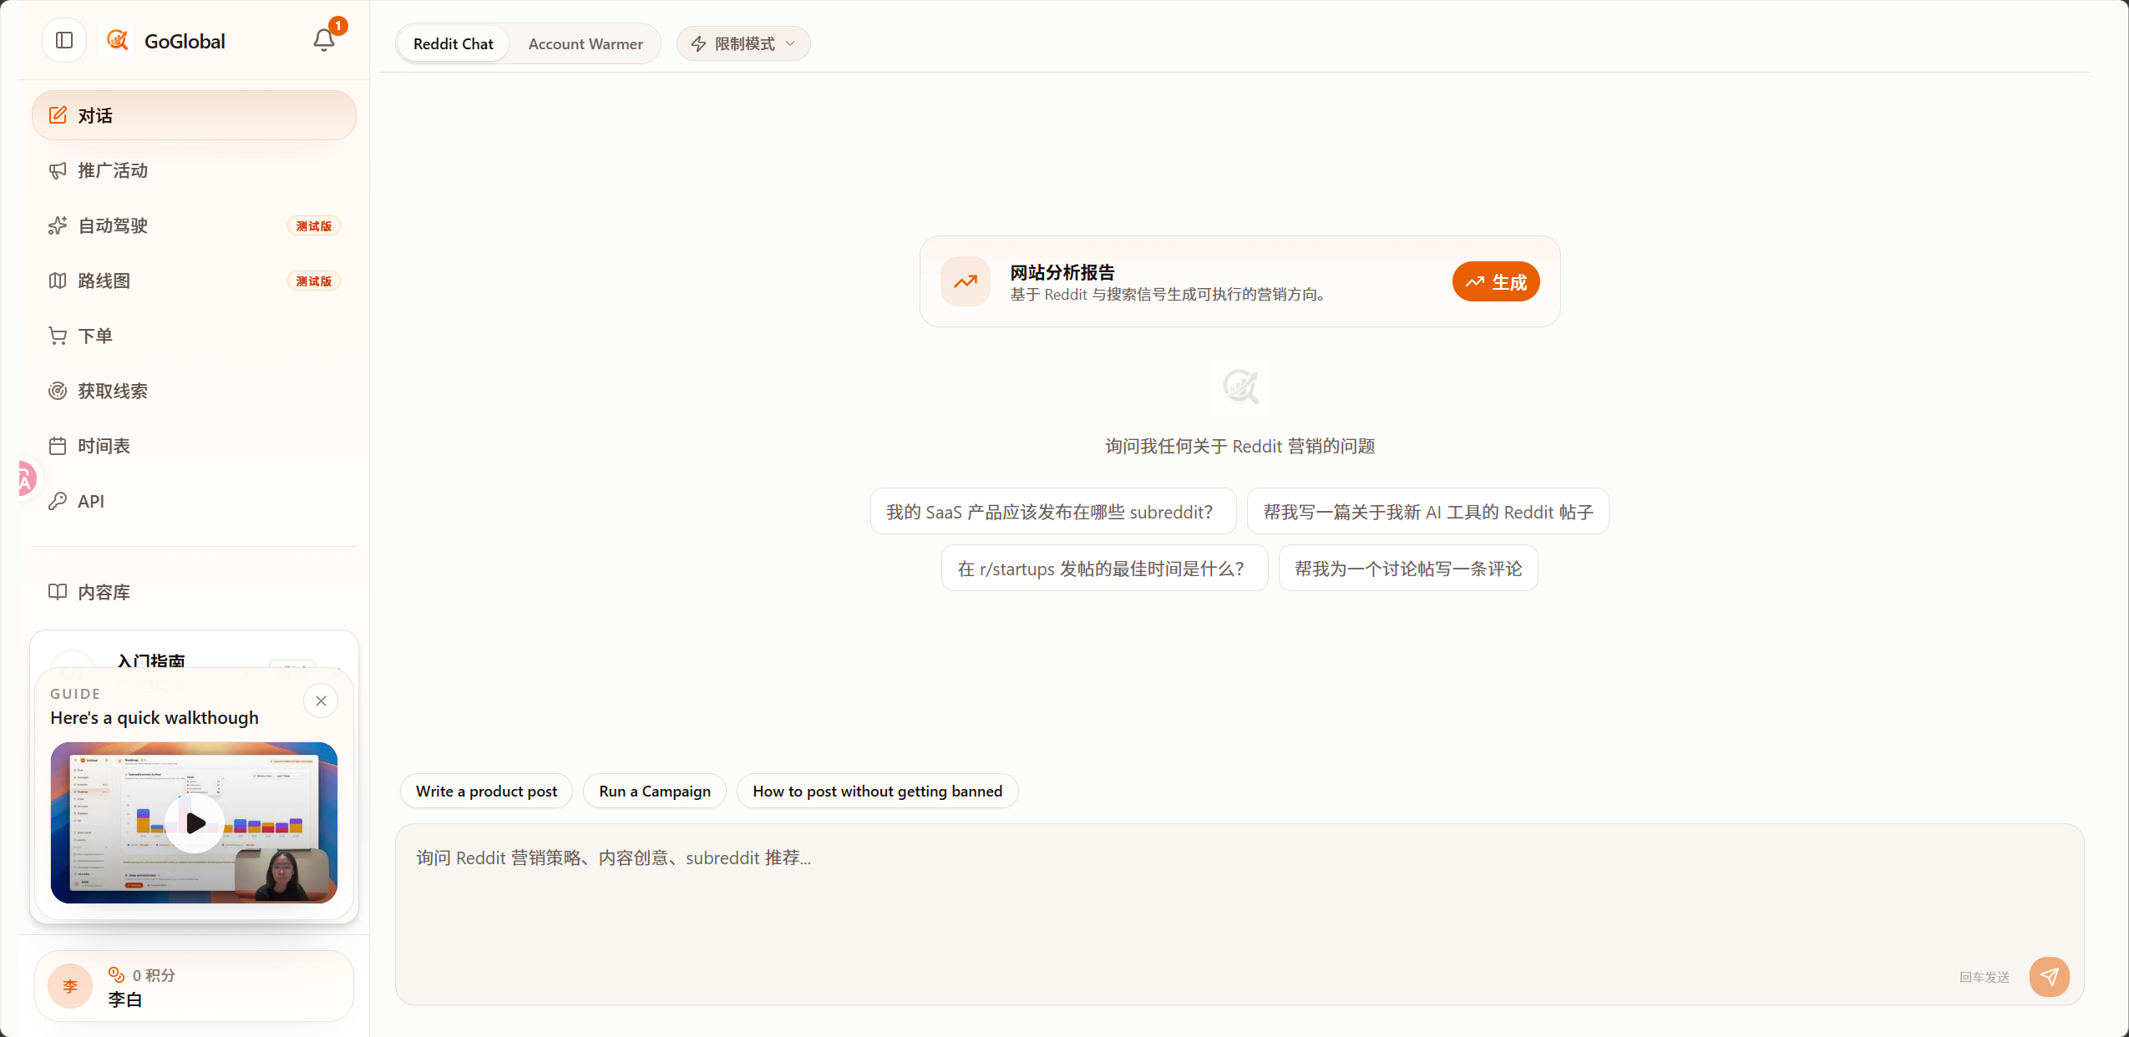Go to 推广活动 campaigns

point(194,170)
